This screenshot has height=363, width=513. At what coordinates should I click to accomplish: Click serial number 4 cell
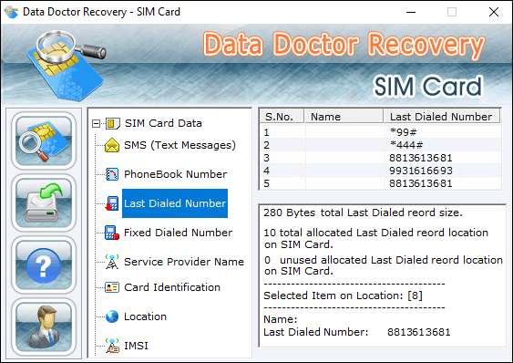point(267,171)
